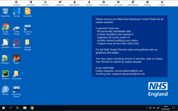Select the Recycle Bin desktop icon
Screen dimensions: 178x111
coord(5,12)
